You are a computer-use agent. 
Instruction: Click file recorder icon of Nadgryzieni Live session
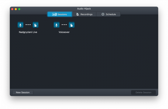click(x=36, y=25)
